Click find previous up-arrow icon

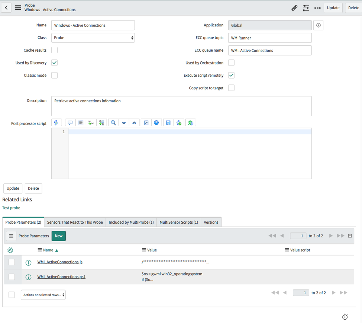click(134, 122)
